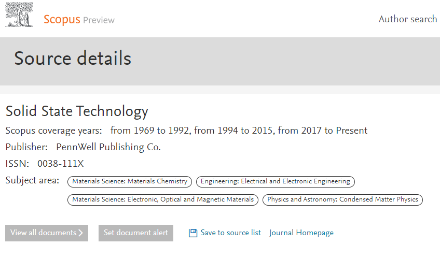Click the PennWell Publishing Co. publisher name

[x=108, y=147]
